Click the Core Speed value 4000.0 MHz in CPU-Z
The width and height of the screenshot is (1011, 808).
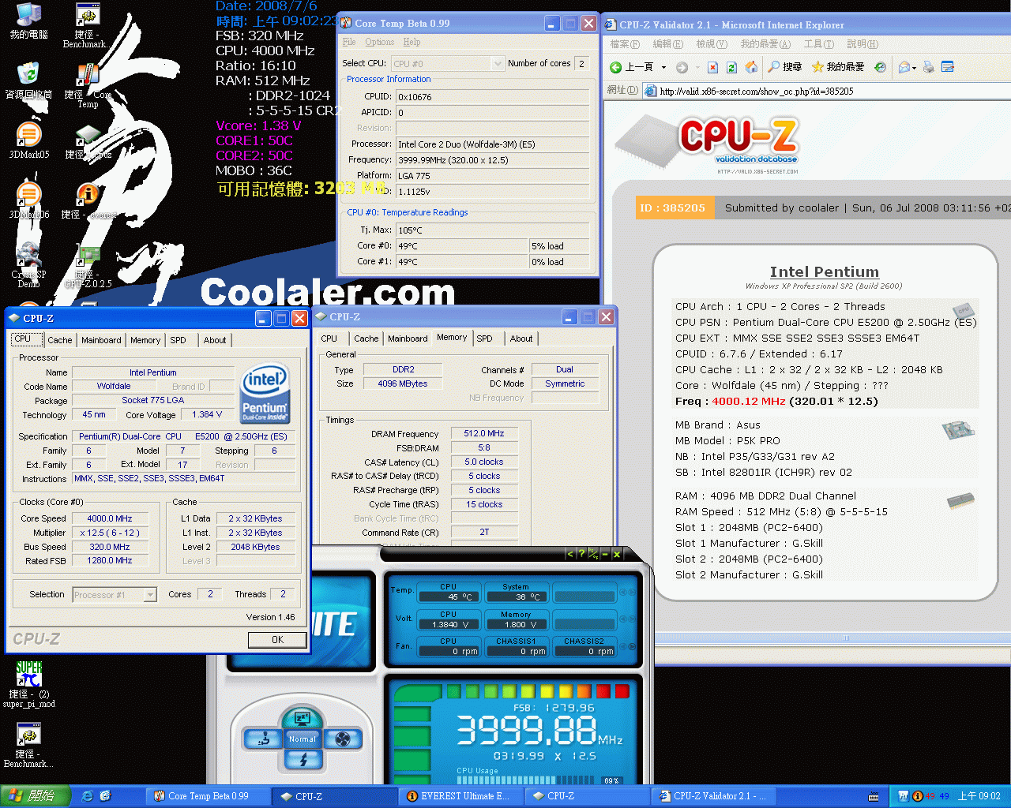(x=110, y=518)
